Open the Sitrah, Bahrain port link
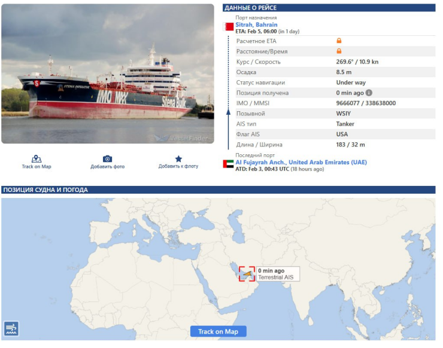The width and height of the screenshot is (443, 348). 256,25
